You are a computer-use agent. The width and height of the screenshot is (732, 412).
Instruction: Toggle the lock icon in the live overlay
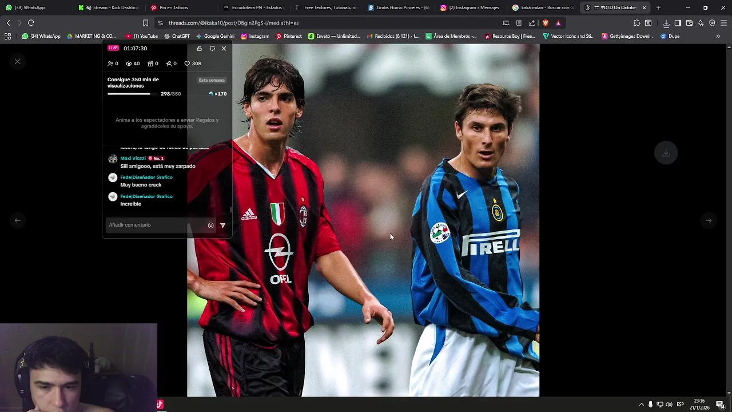pos(199,49)
